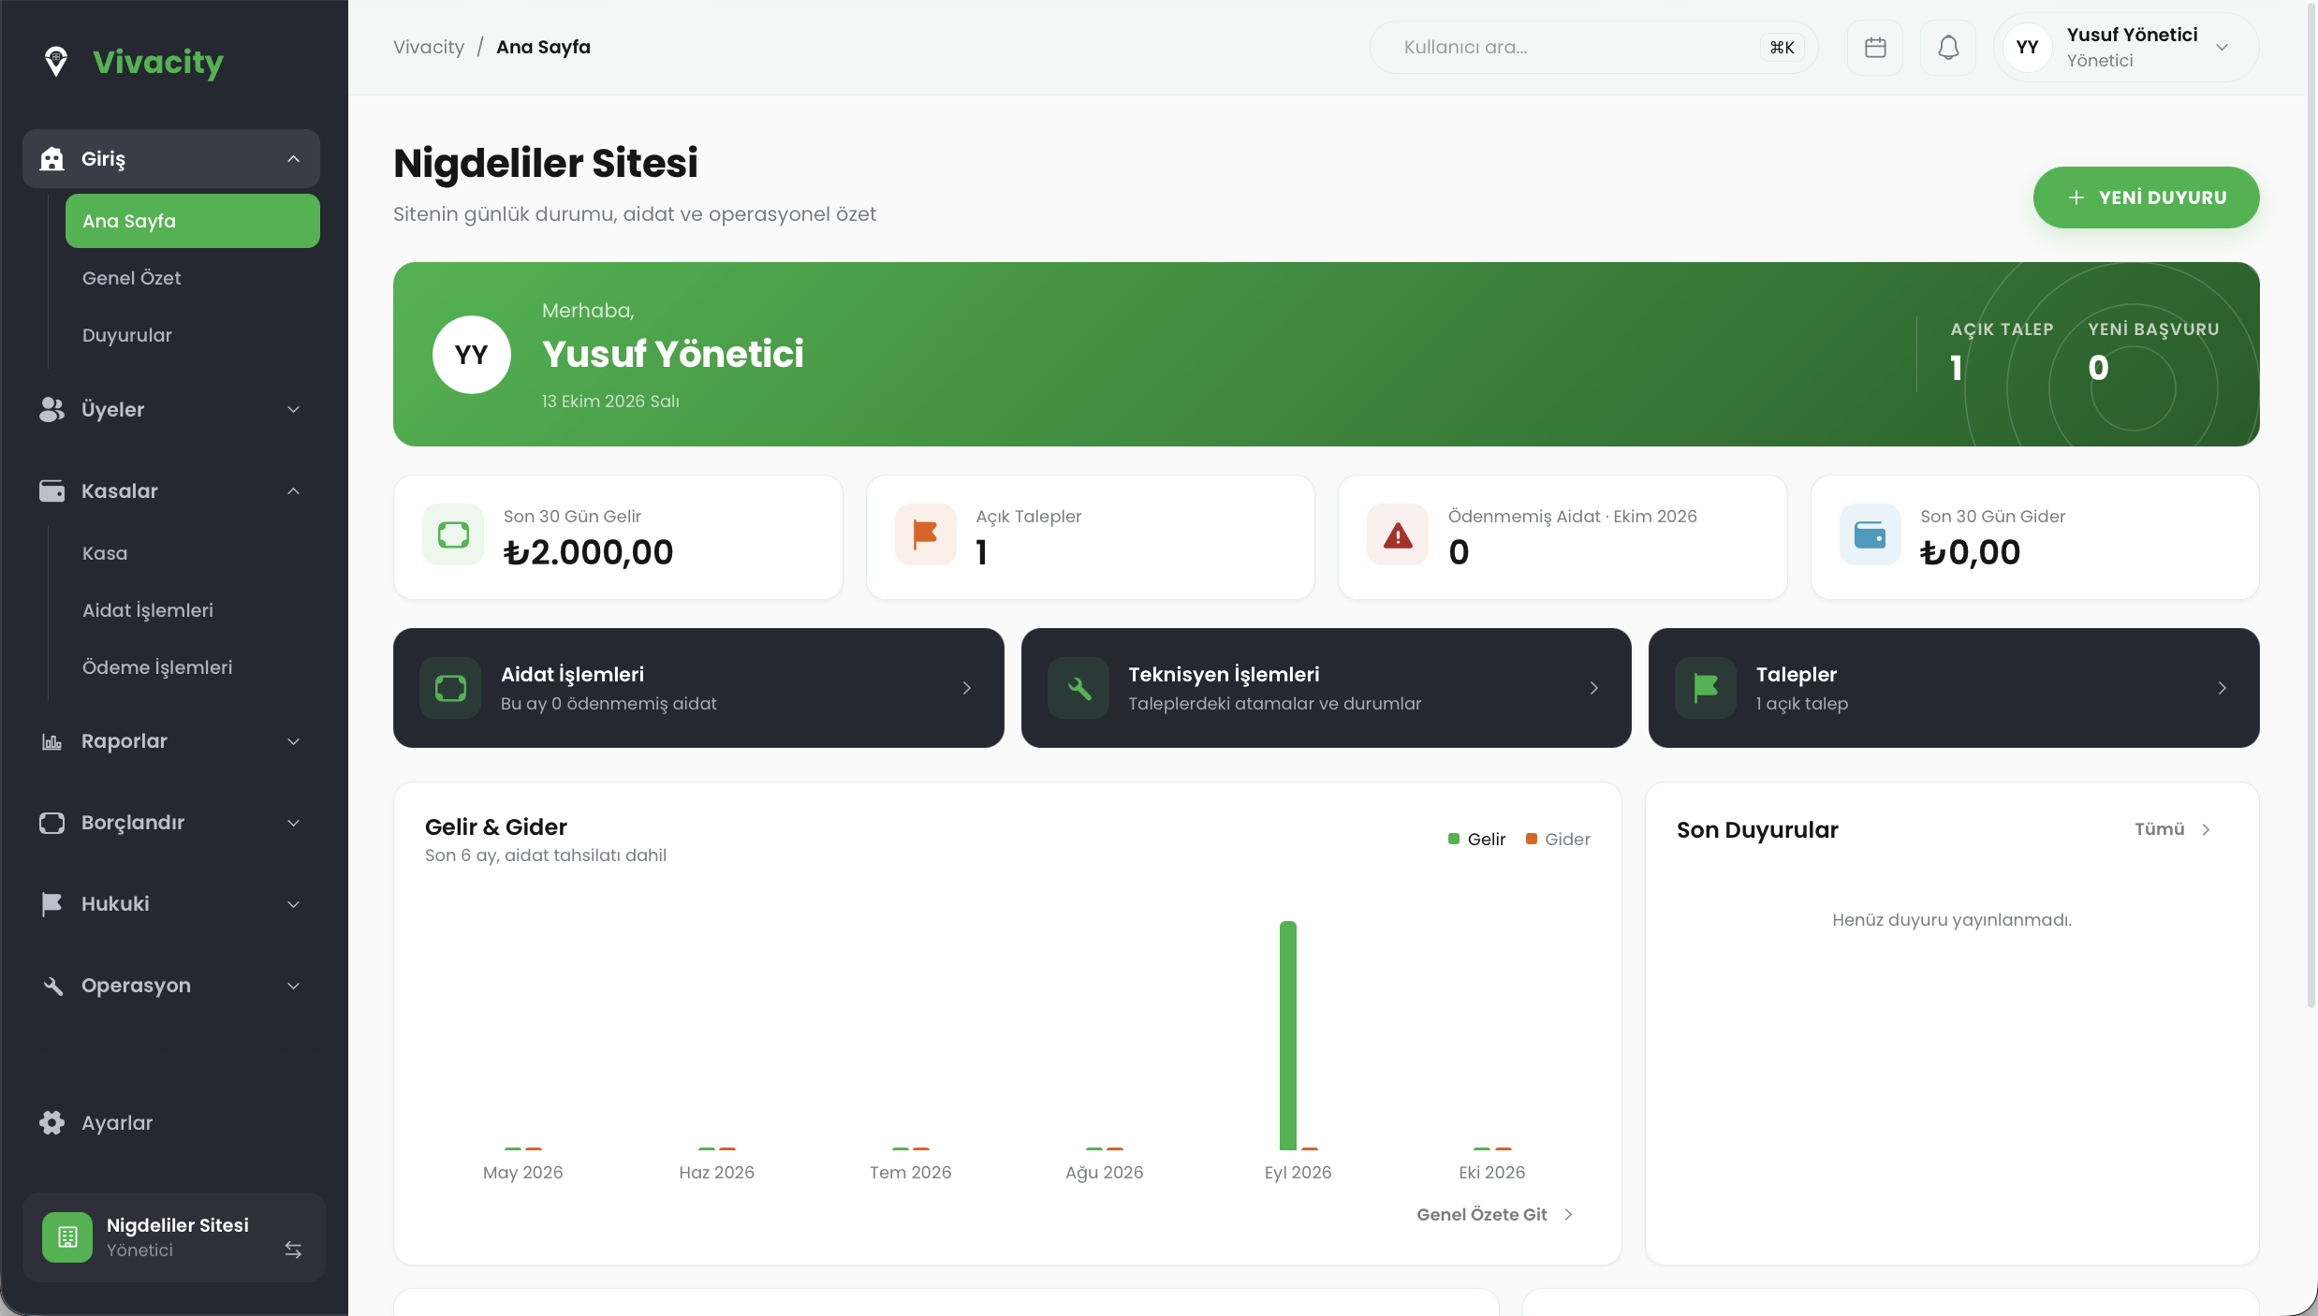The image size is (2318, 1316).
Task: Click the site switch arrows icon
Action: pyautogui.click(x=293, y=1250)
